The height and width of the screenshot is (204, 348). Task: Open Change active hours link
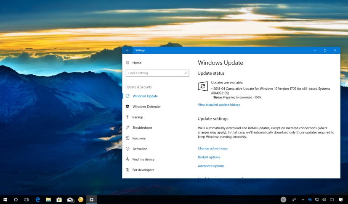(213, 149)
